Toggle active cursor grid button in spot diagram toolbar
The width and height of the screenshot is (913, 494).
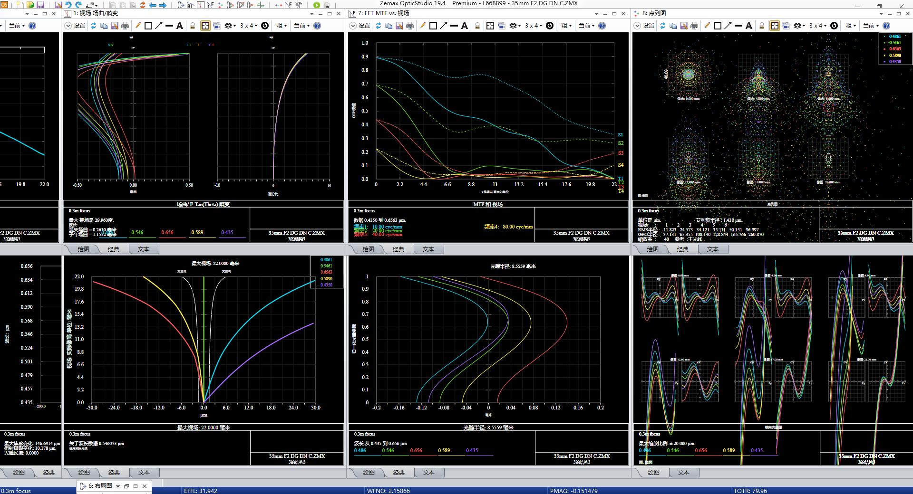pos(775,26)
